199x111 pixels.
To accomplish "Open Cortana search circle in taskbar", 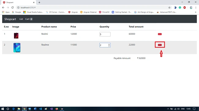I will click(x=8, y=109).
